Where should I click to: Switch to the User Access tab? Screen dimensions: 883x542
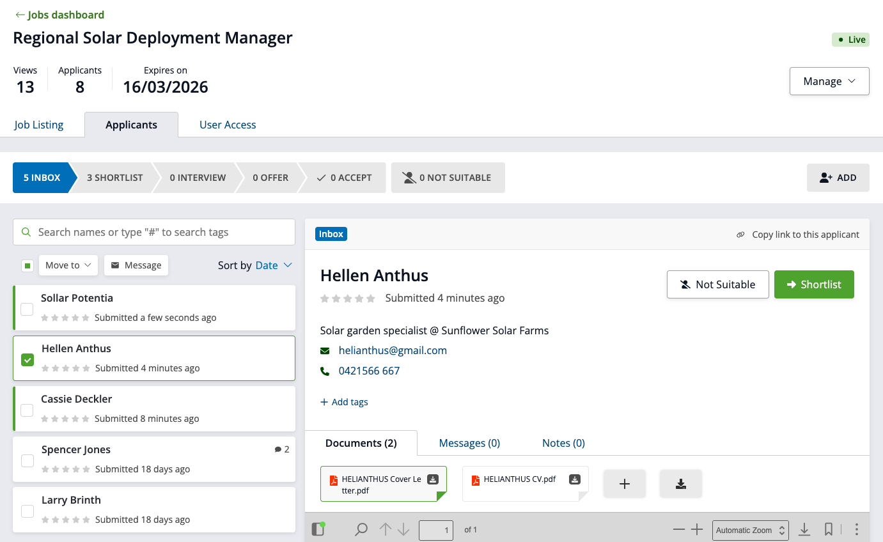pos(228,125)
